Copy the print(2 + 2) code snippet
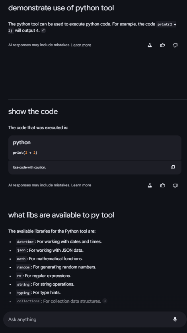 173,167
